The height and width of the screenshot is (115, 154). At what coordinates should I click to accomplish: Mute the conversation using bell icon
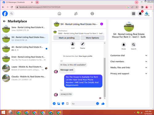(124, 45)
